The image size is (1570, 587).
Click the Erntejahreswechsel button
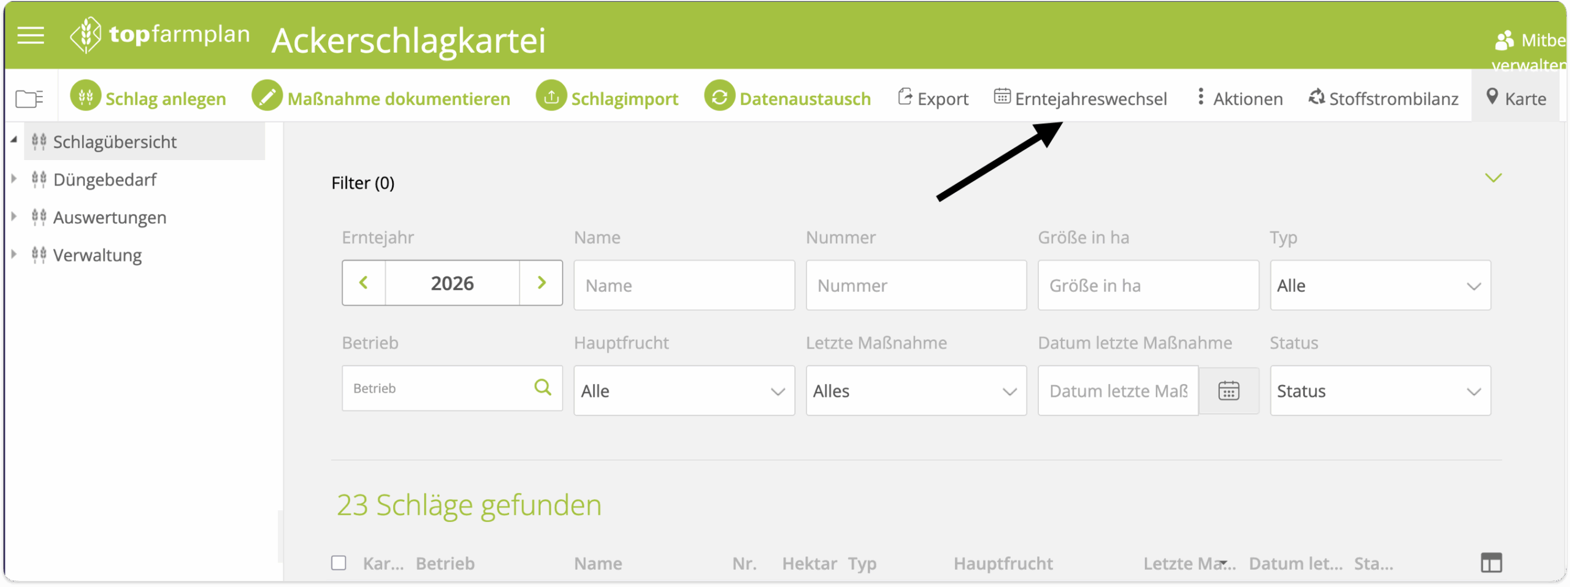pyautogui.click(x=1081, y=99)
